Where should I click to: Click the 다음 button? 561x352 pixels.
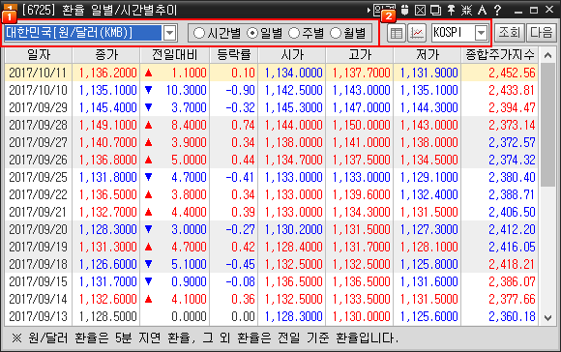tap(541, 33)
